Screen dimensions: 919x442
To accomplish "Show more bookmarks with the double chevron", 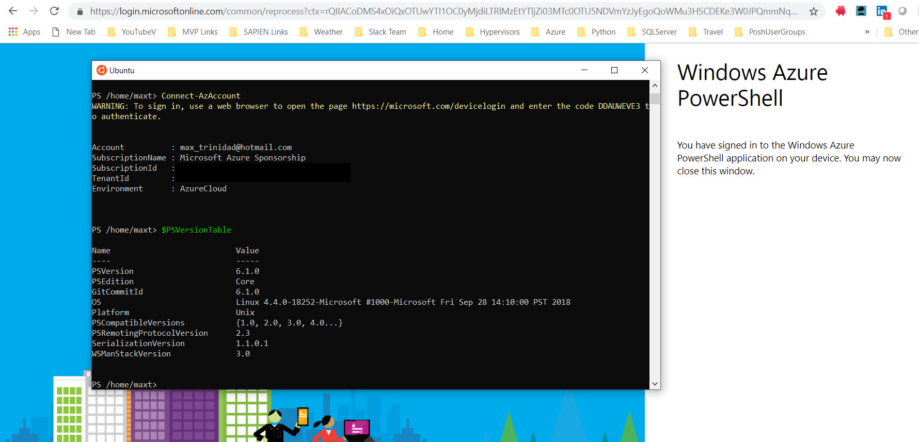I will (x=867, y=32).
